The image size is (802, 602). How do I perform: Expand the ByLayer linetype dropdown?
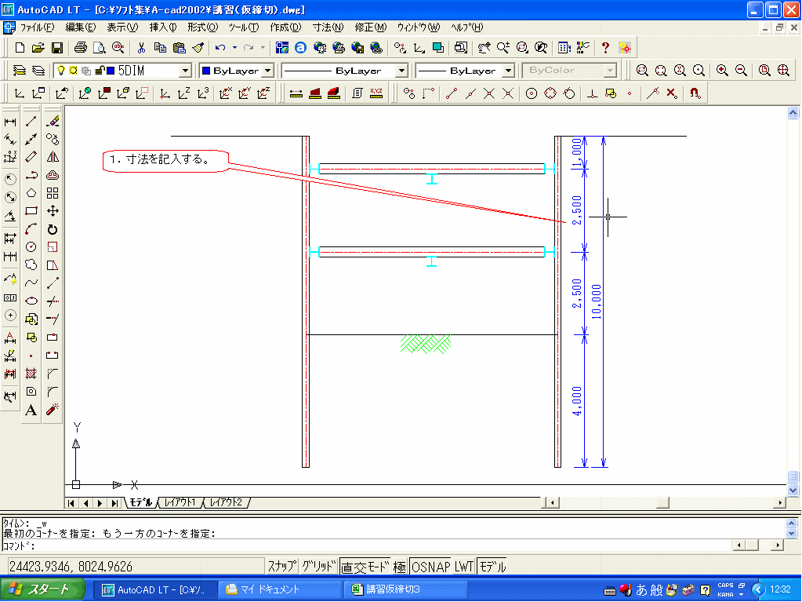[x=402, y=70]
